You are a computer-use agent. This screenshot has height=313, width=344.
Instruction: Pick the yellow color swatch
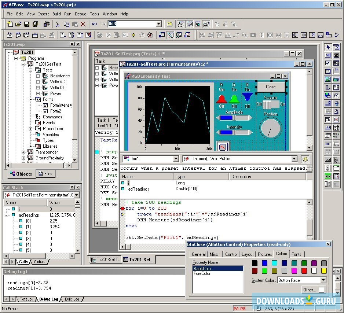324,271
